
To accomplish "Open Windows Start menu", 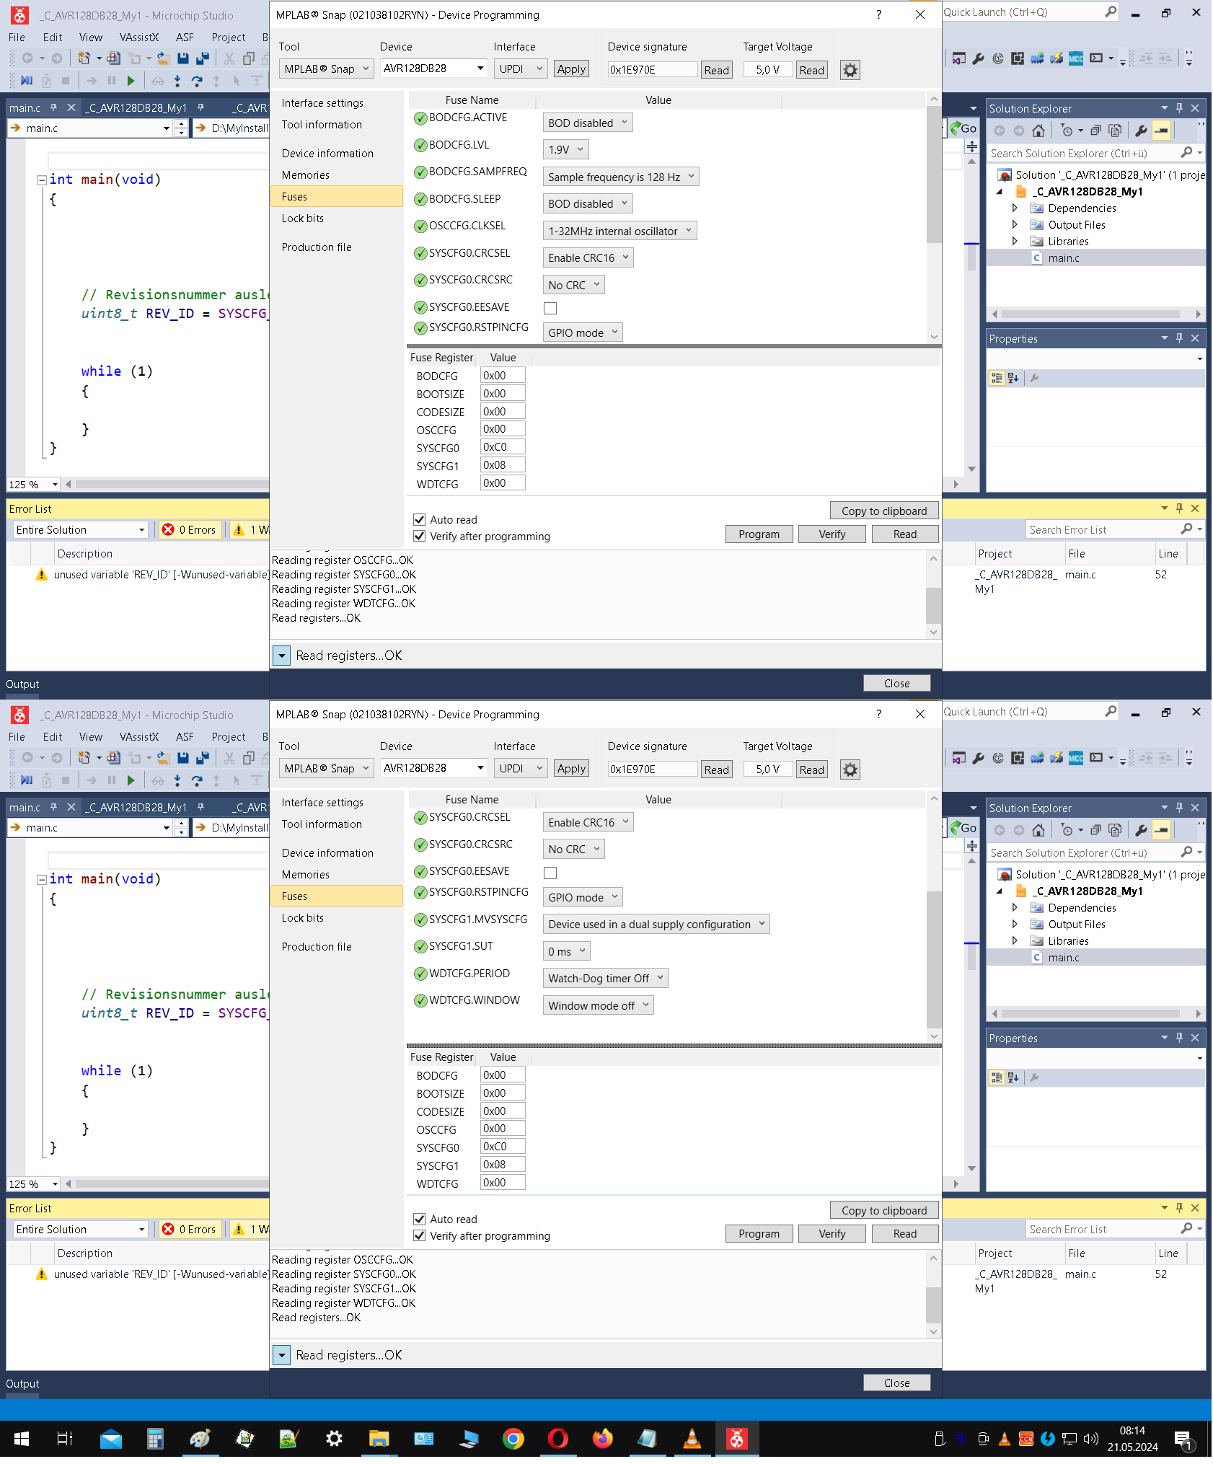I will (x=21, y=1439).
